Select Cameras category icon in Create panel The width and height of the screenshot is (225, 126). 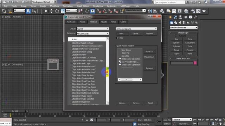pos(184,22)
